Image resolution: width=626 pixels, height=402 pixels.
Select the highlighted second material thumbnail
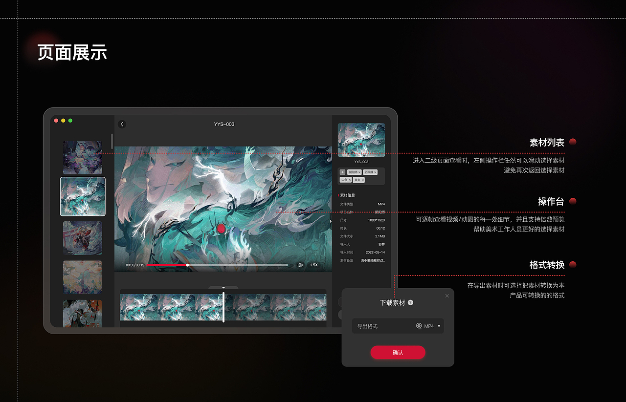83,196
